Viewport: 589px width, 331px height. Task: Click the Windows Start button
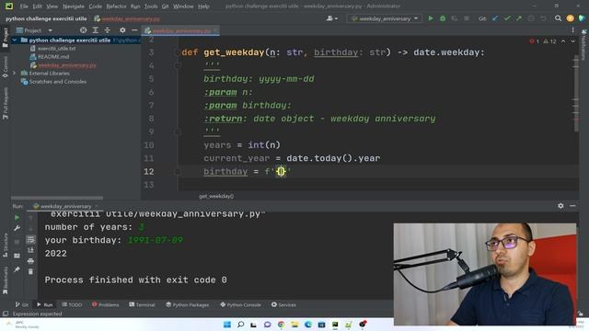227,325
